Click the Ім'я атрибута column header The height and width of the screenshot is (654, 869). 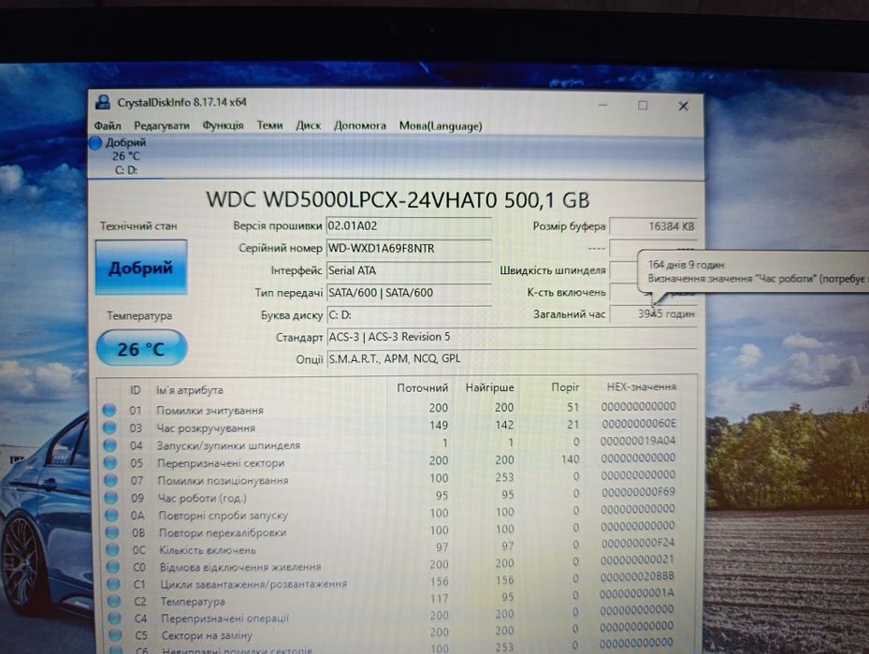pos(190,390)
